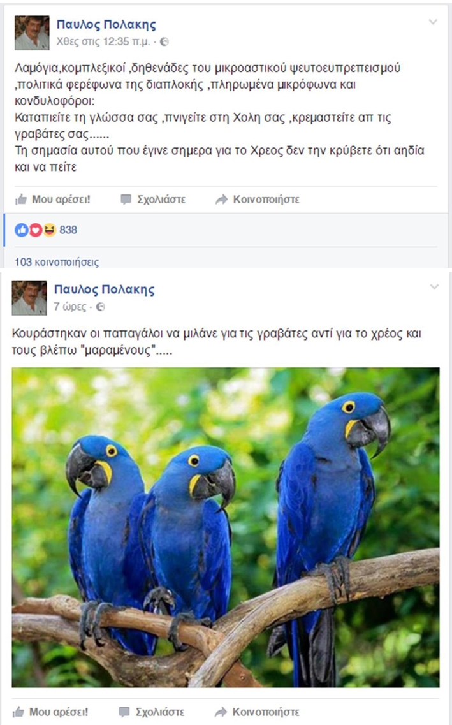Comment on first post via Σχολιάστε

point(153,200)
